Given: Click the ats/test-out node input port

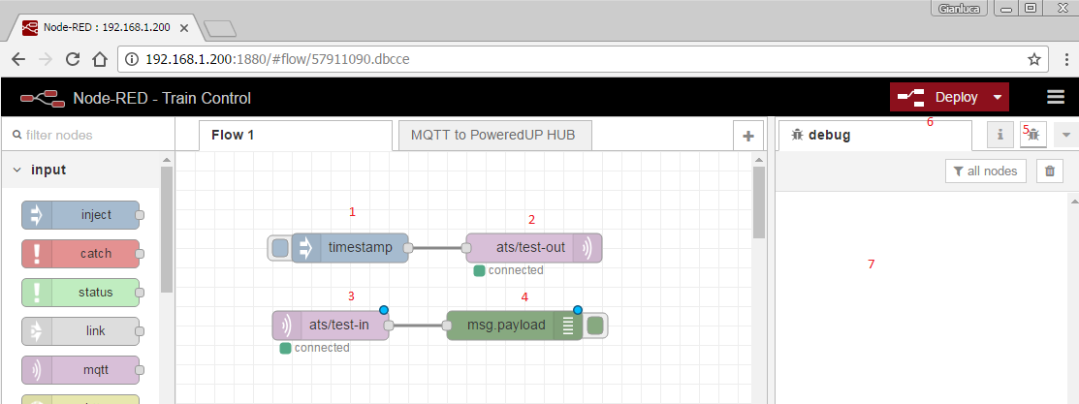Looking at the screenshot, I should point(467,248).
